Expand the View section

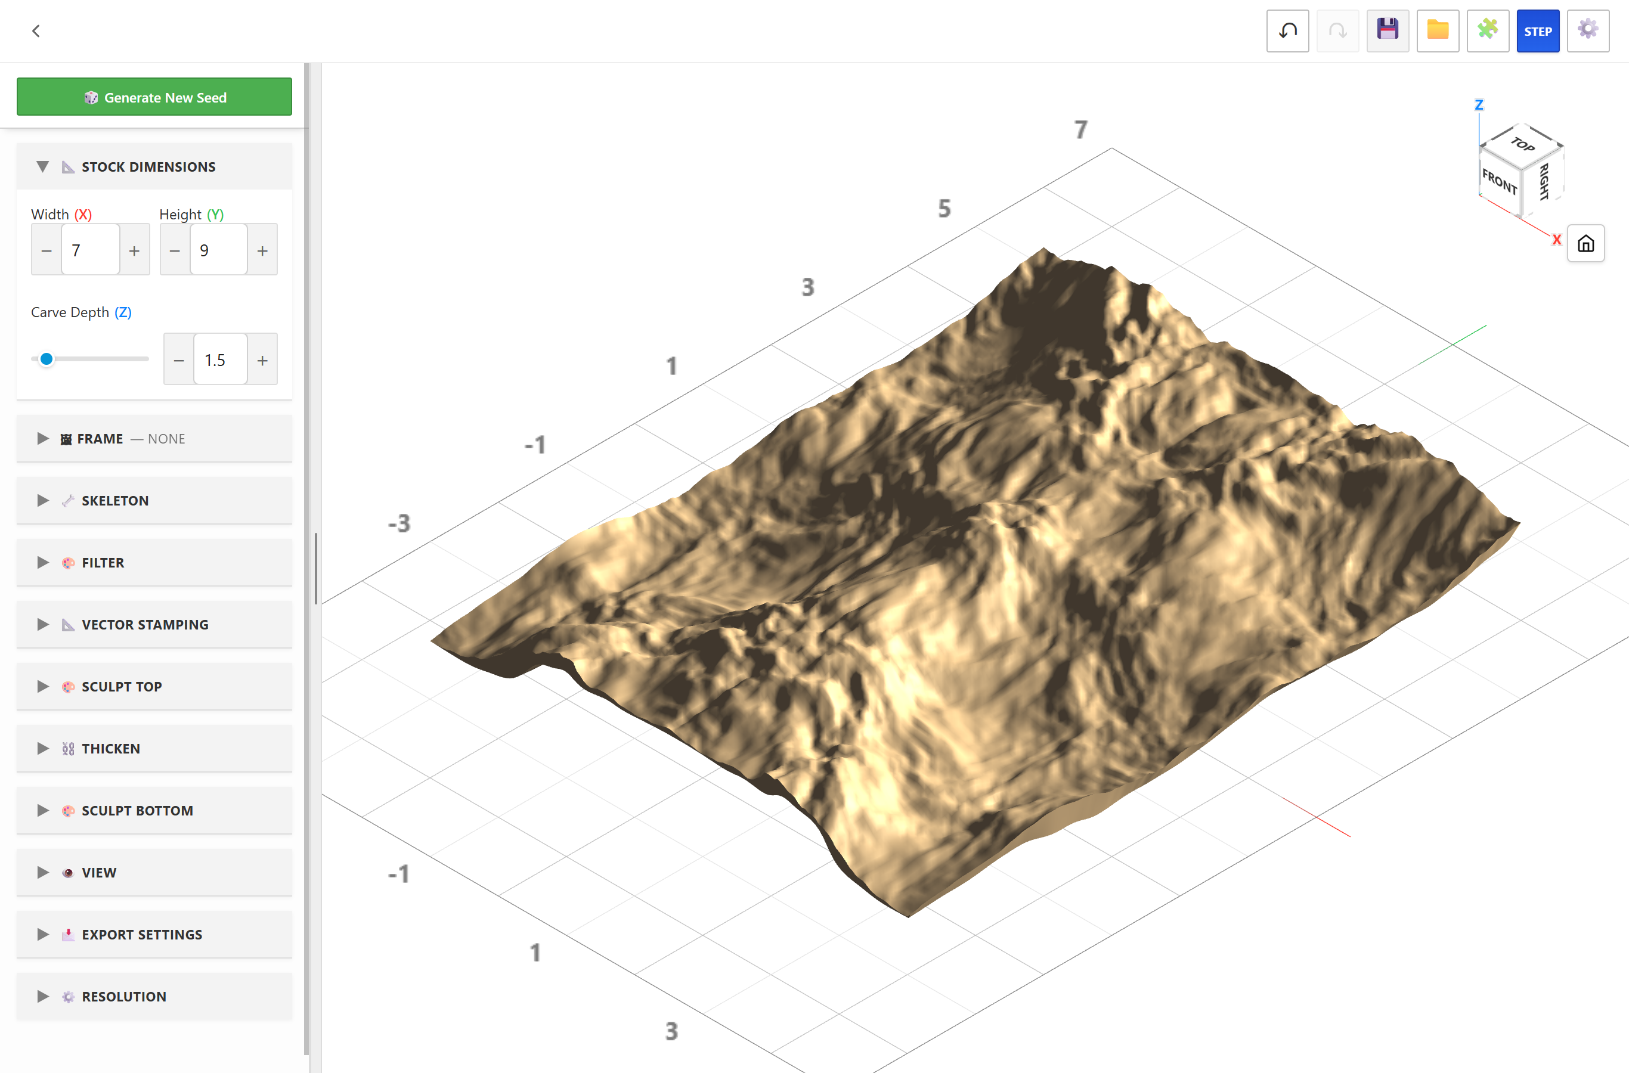point(154,873)
